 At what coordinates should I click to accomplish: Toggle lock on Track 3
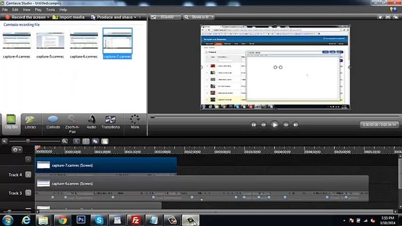(28, 193)
